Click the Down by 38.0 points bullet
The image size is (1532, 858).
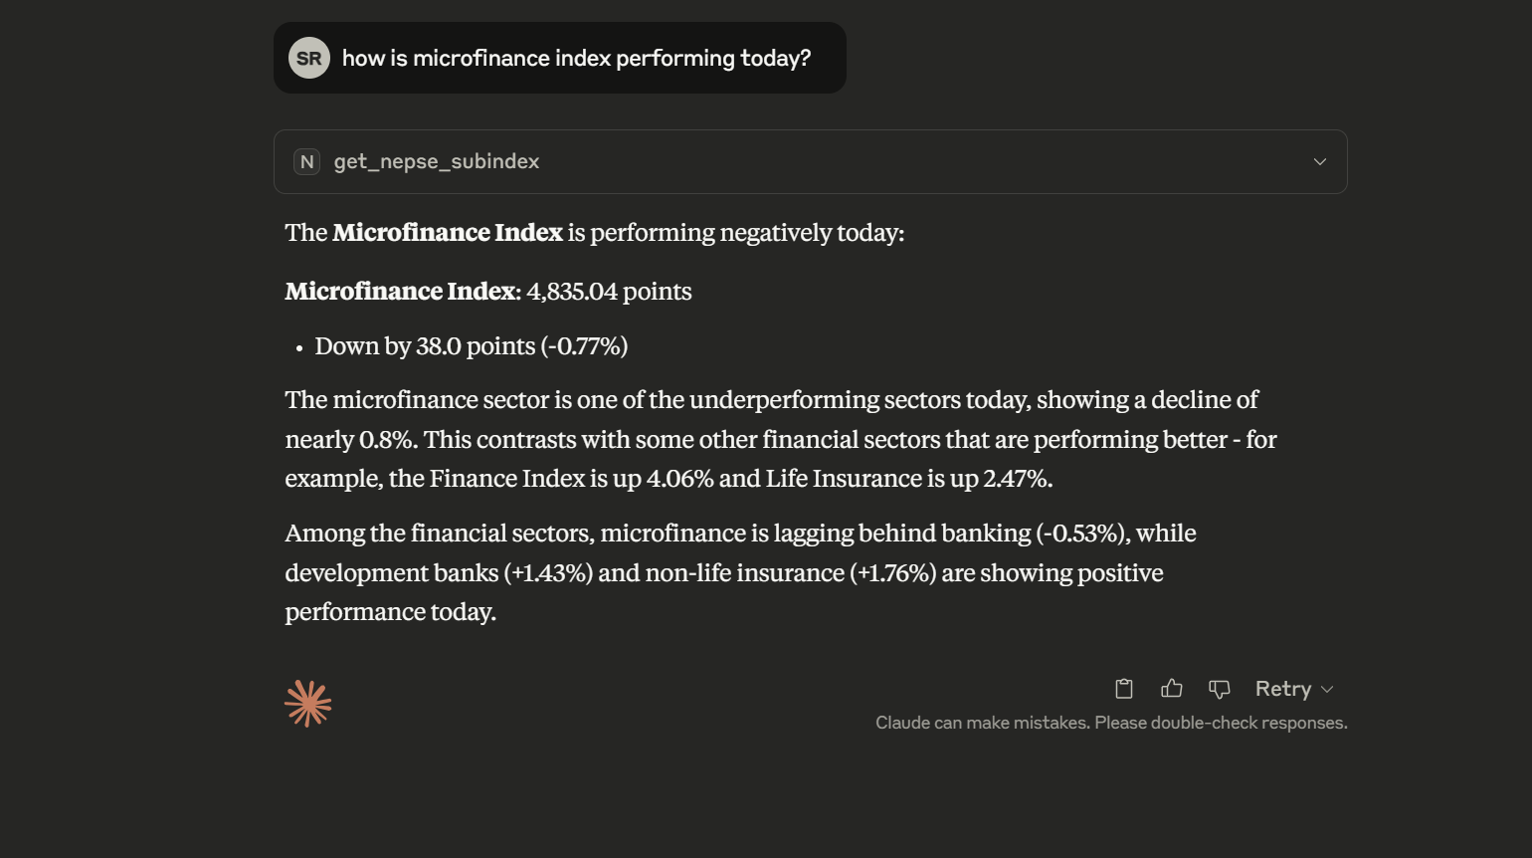tap(471, 345)
